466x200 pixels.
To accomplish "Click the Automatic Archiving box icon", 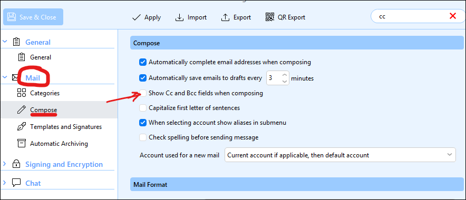I will click(x=22, y=143).
